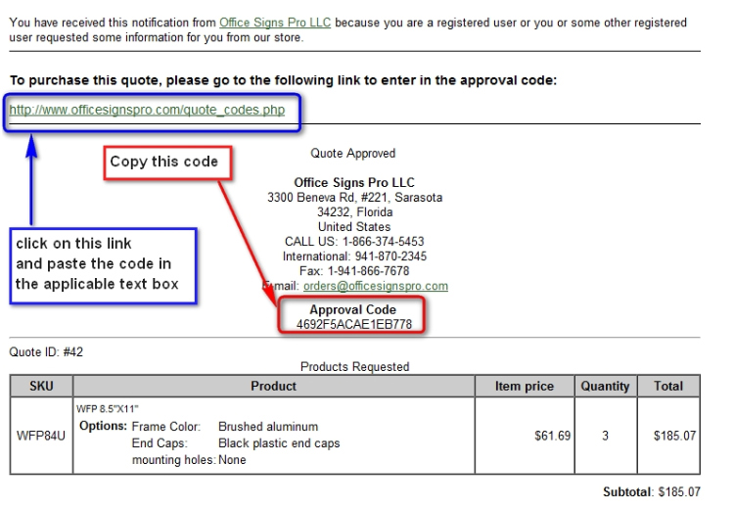Click the mounting holes value 'None'

[232, 460]
